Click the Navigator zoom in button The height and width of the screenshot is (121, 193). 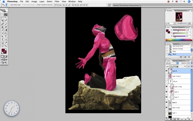click(189, 23)
